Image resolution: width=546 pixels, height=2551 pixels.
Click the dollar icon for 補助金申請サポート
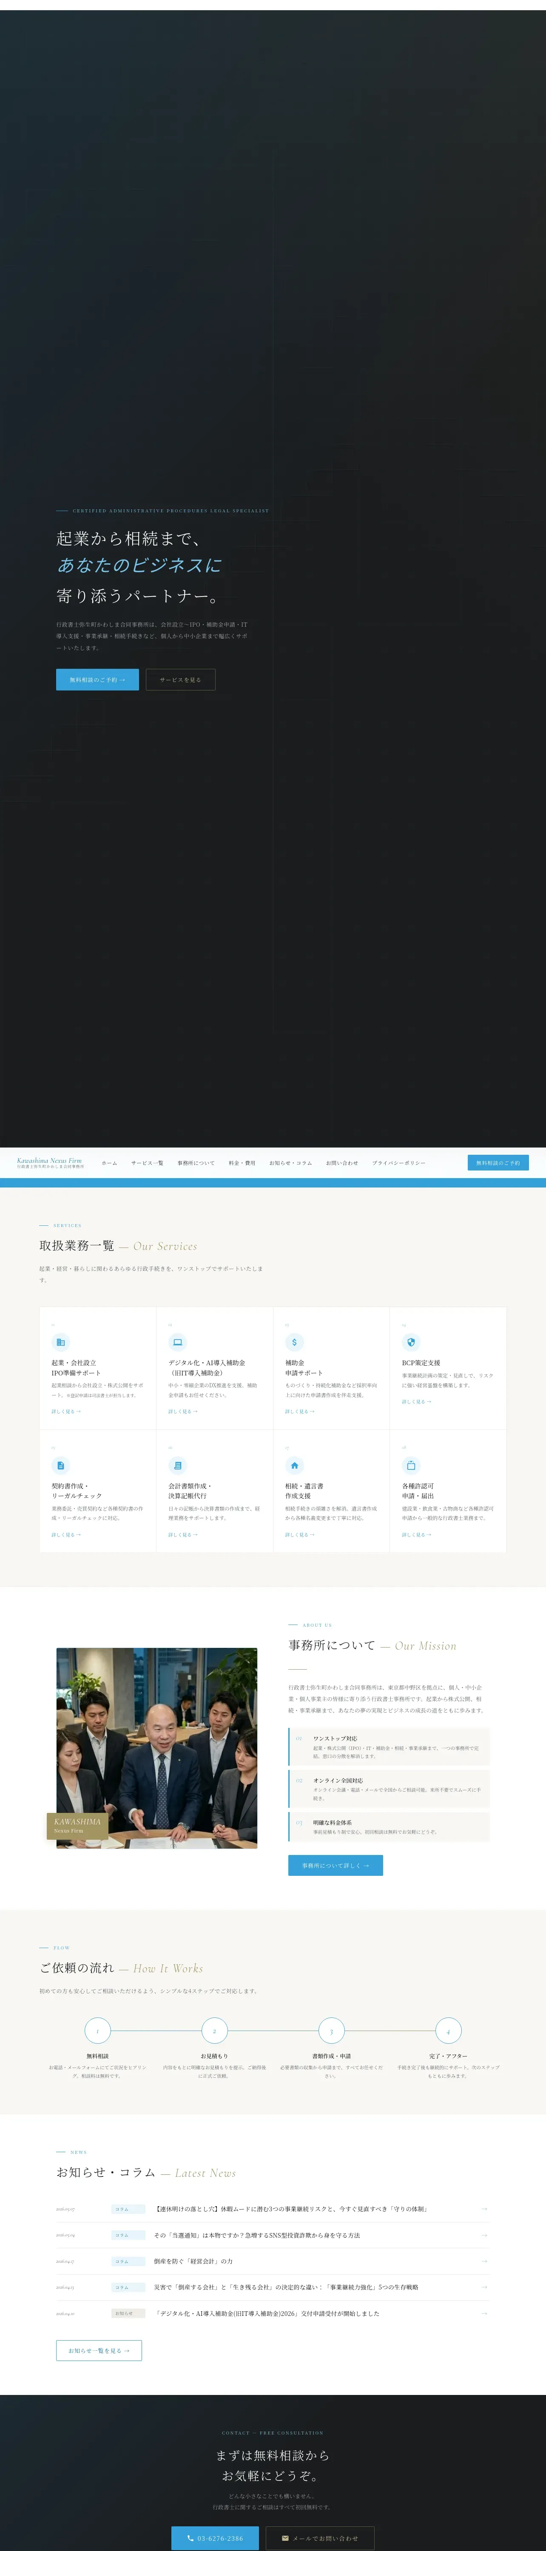pos(294,1342)
